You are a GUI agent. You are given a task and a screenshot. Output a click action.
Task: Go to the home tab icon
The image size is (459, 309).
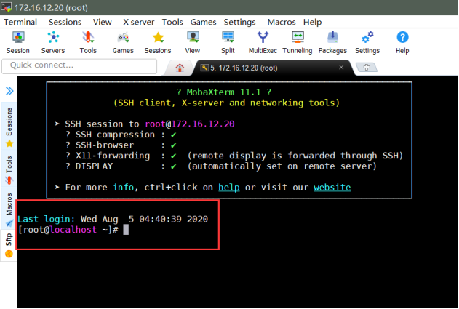180,68
